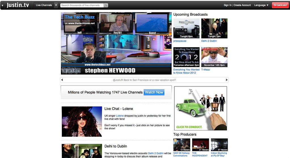Open the Delhi to Dublin band picture
The height and width of the screenshot is (158, 290).
[x=82, y=151]
